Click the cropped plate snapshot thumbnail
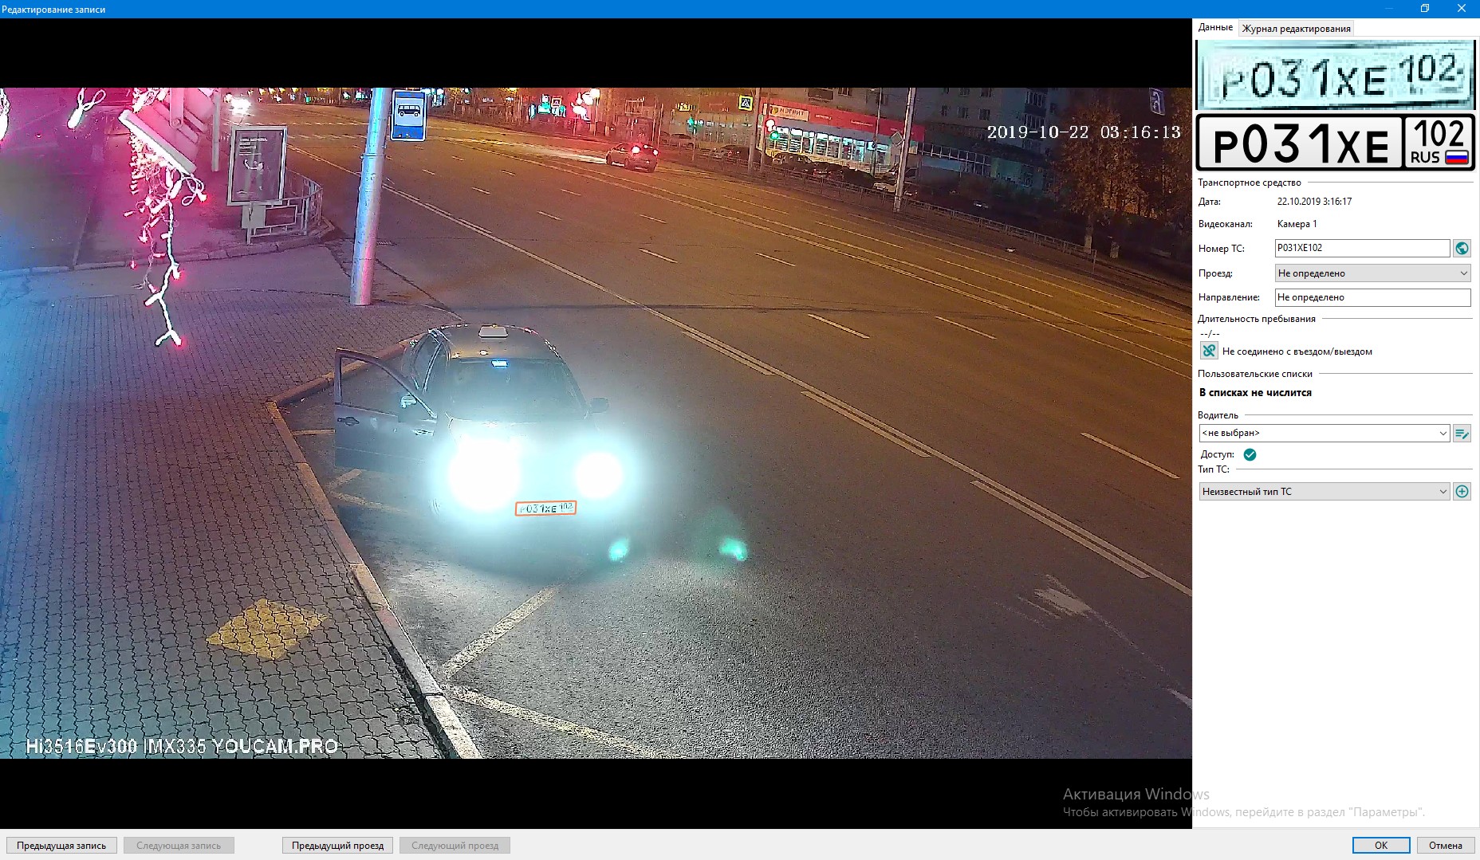Image resolution: width=1480 pixels, height=860 pixels. click(1335, 76)
